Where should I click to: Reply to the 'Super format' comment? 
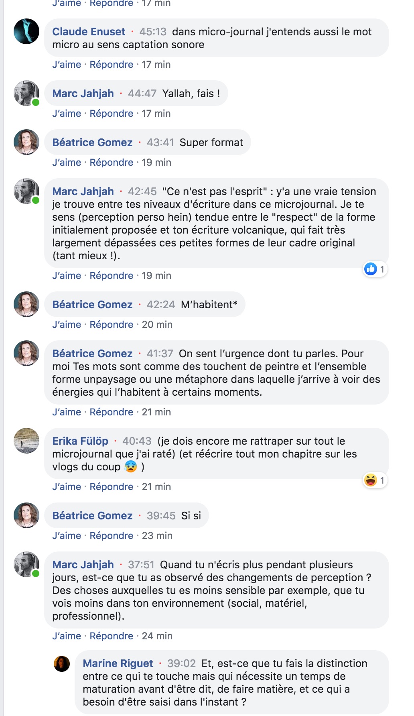pyautogui.click(x=111, y=163)
